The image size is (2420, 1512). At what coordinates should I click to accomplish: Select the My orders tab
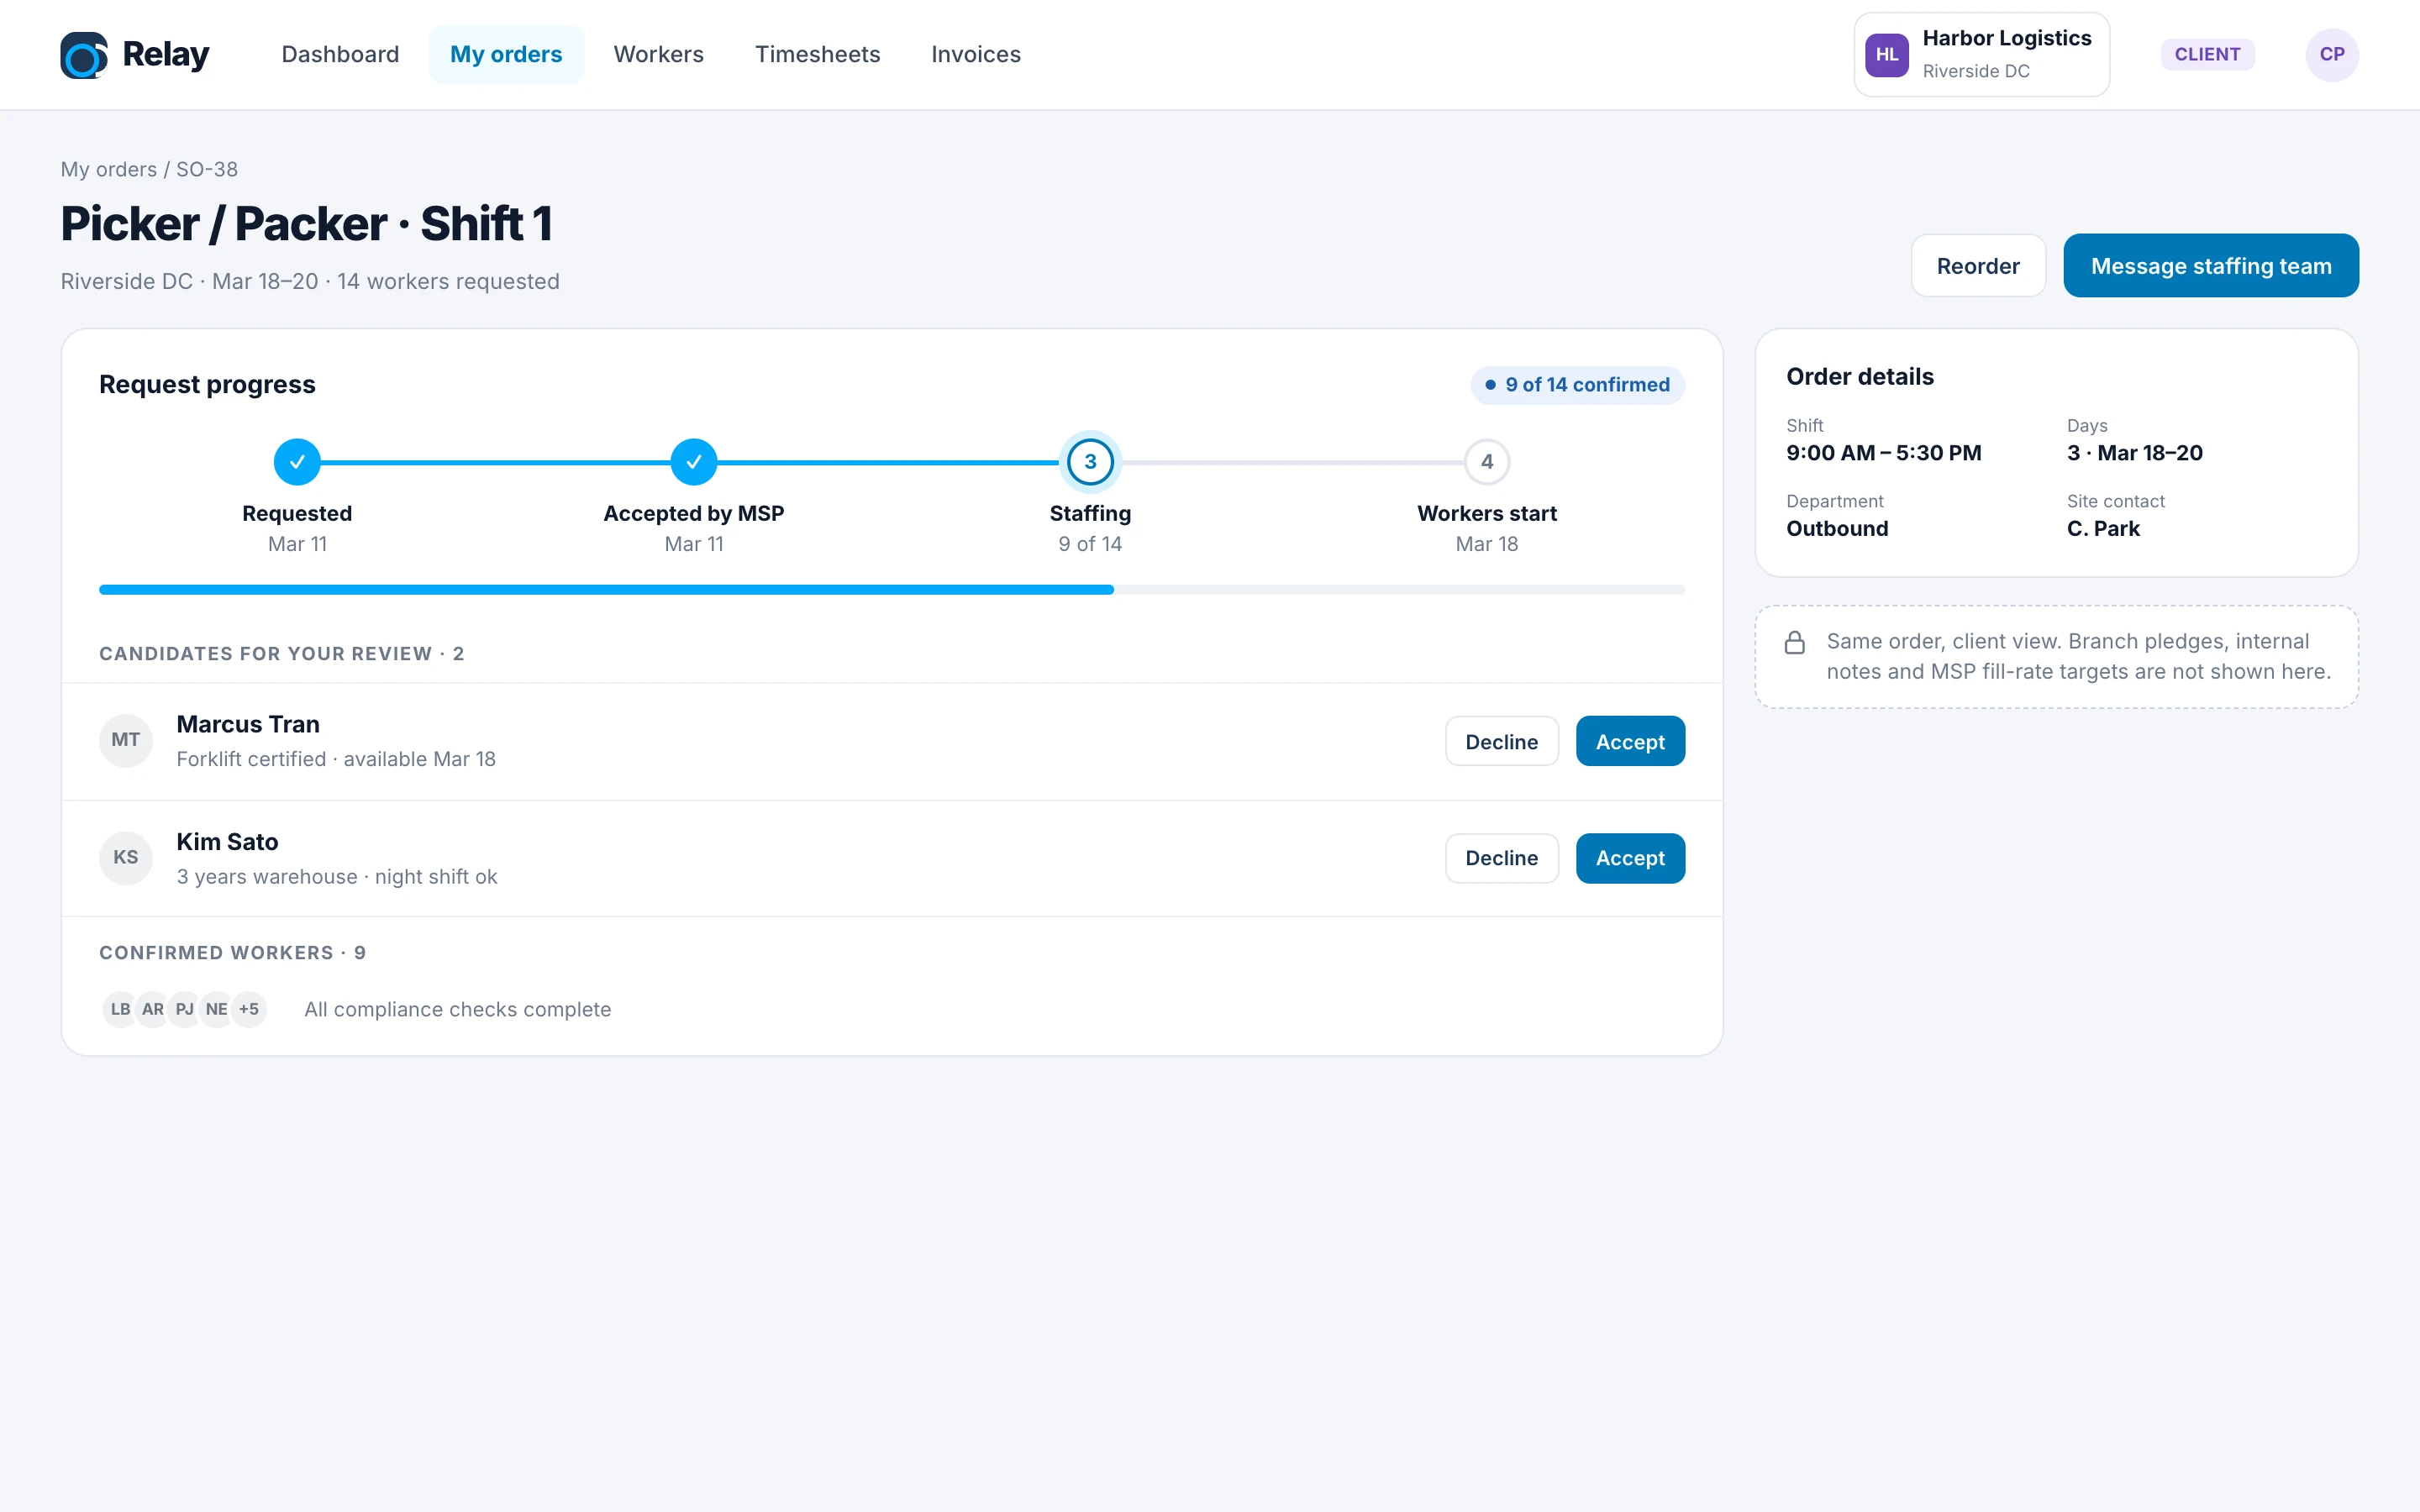click(x=506, y=55)
